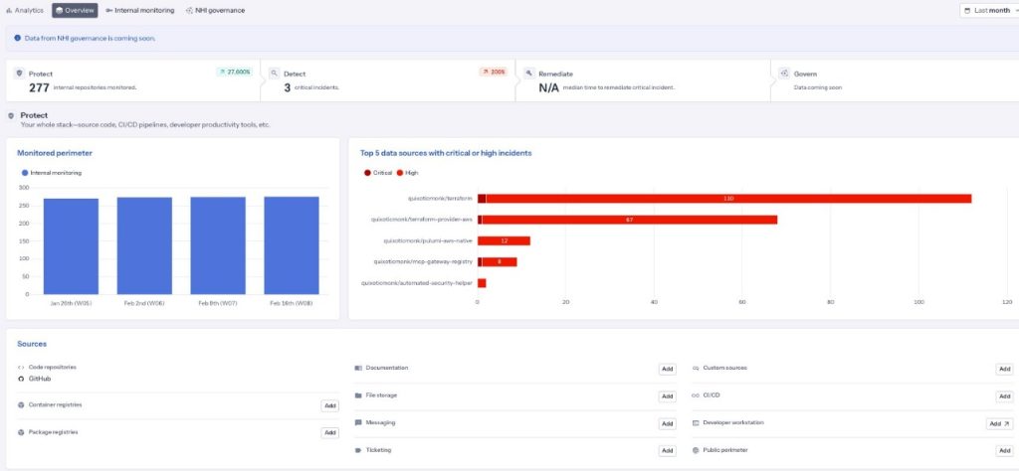The width and height of the screenshot is (1019, 471).
Task: Click the File storage folder icon
Action: (358, 395)
